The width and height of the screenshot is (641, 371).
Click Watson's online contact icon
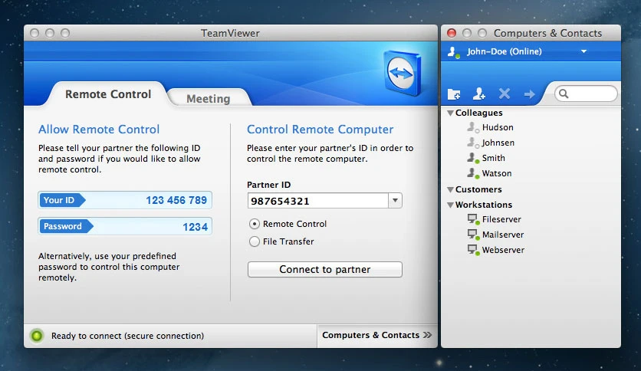(473, 173)
